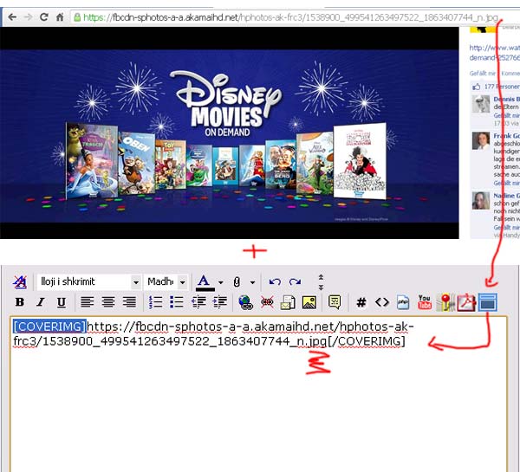The height and width of the screenshot is (472, 520).
Task: Click the green padlock security icon
Action: point(77,17)
